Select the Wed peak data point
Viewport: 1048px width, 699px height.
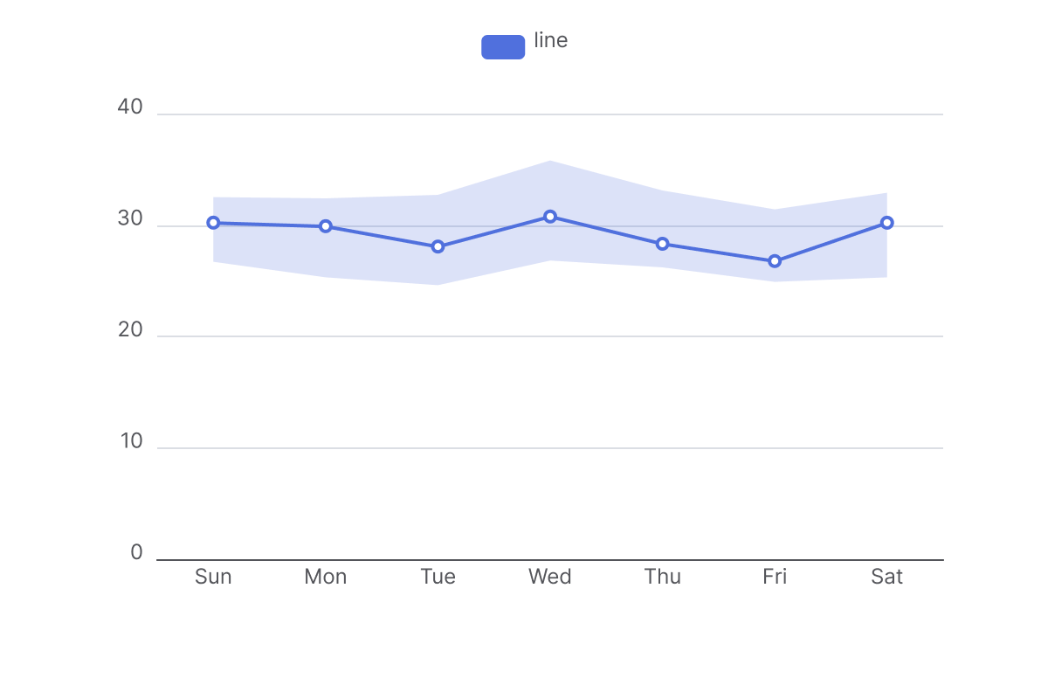pyautogui.click(x=550, y=217)
